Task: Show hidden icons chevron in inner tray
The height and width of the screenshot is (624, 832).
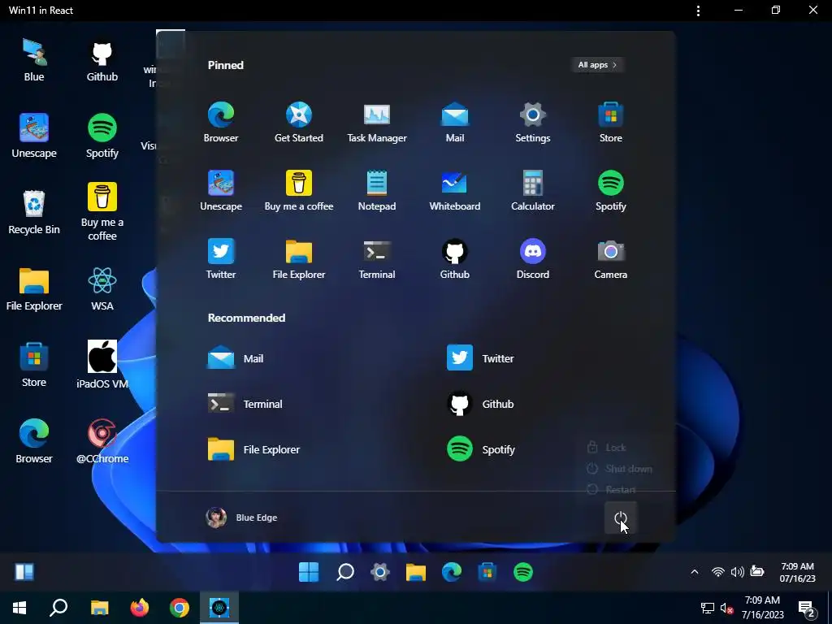Action: click(x=695, y=571)
